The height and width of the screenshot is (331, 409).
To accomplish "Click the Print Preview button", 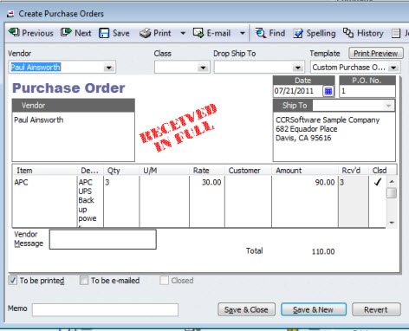I will point(376,54).
